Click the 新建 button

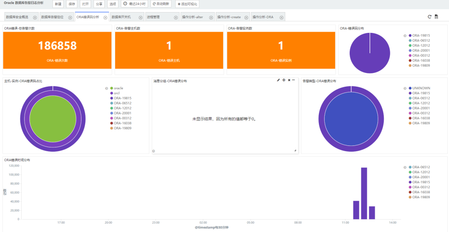click(58, 4)
